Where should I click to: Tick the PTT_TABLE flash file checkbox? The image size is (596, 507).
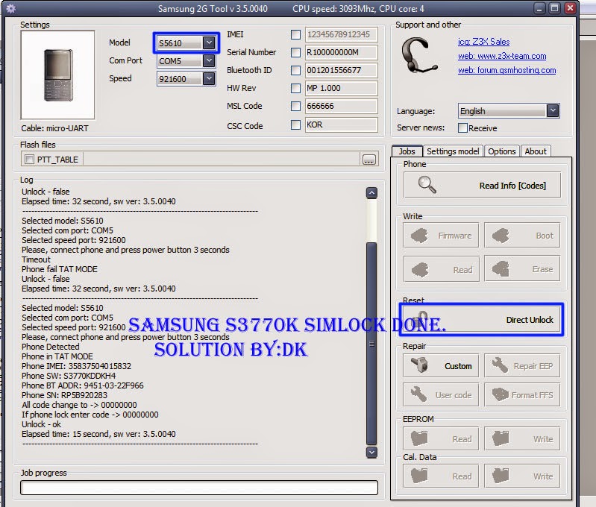pyautogui.click(x=29, y=160)
